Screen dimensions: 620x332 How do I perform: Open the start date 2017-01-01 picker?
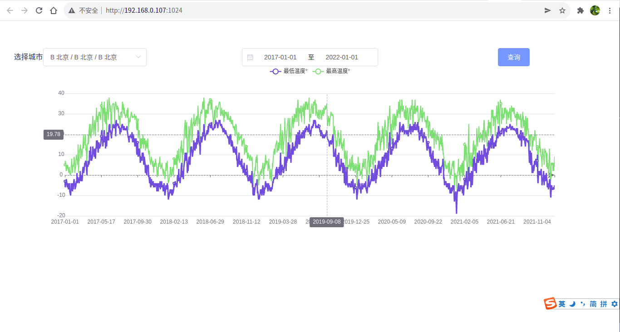(x=280, y=57)
